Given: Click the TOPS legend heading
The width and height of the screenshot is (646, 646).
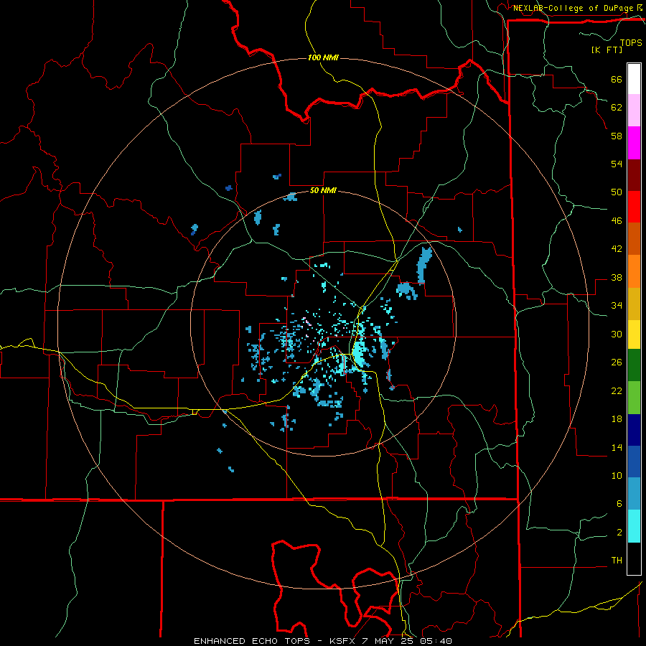Looking at the screenshot, I should [631, 43].
